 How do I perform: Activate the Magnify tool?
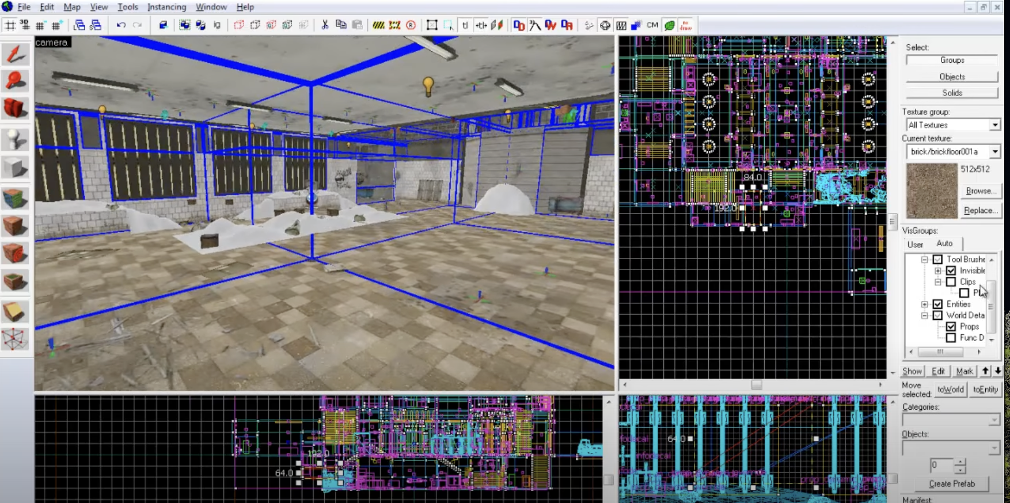point(15,81)
